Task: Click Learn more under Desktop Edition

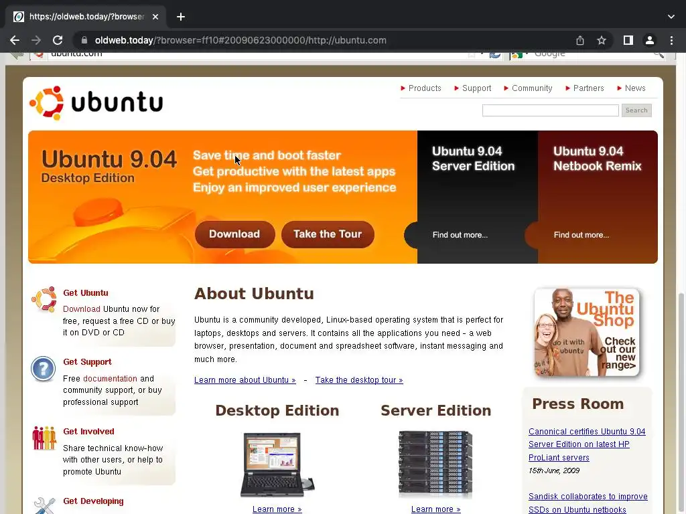Action: coord(277,509)
